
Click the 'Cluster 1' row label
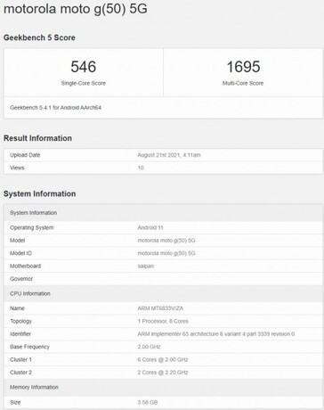[x=20, y=359]
